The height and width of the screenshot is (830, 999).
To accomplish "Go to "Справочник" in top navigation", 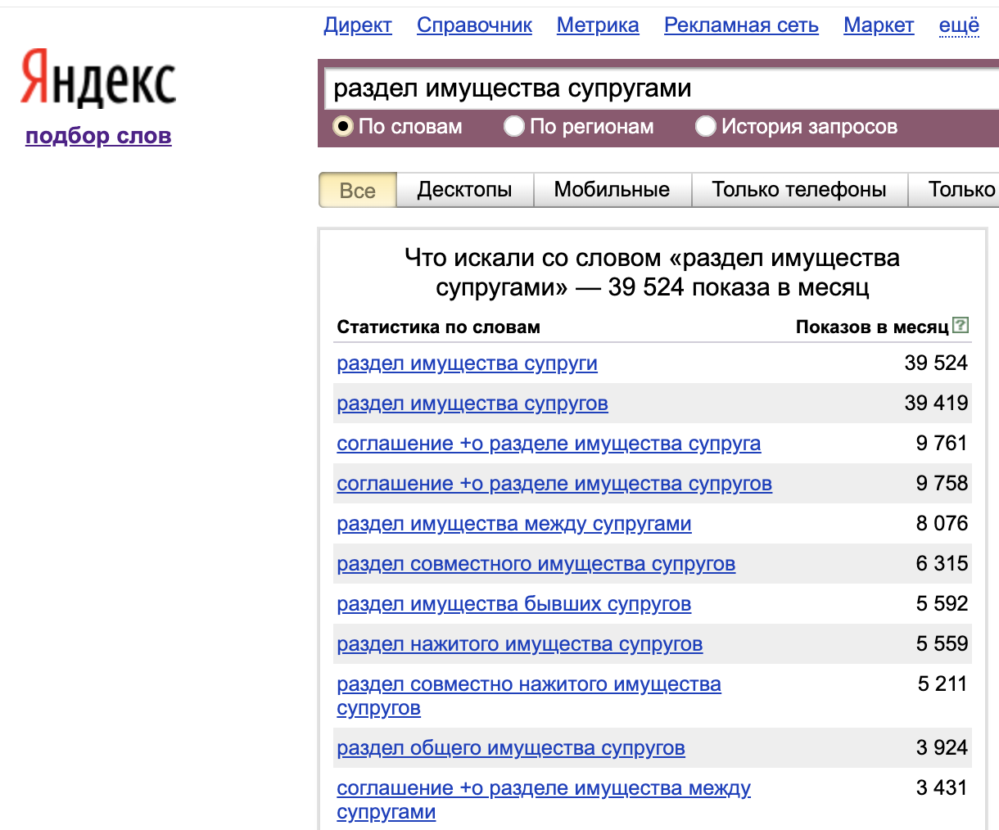I will tap(474, 25).
